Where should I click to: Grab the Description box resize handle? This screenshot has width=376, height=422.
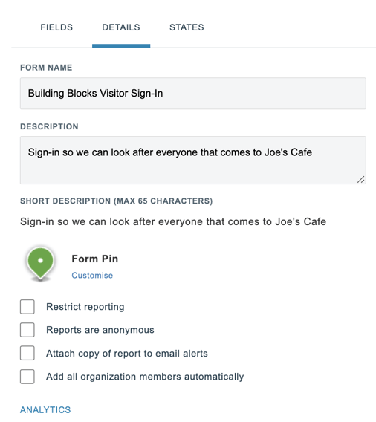pos(361,180)
